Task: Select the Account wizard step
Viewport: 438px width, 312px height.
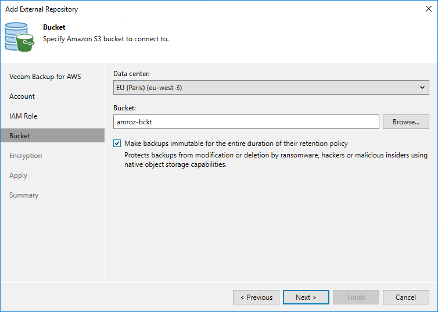Action: click(22, 96)
